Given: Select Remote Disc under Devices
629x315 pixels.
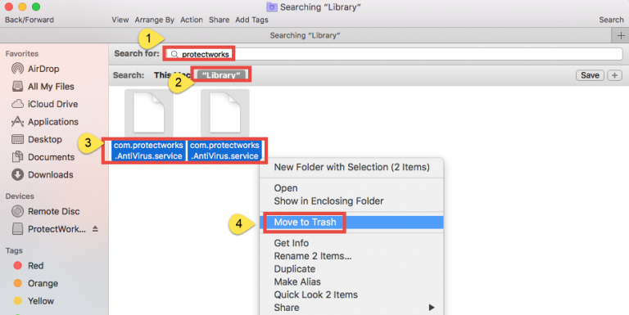Looking at the screenshot, I should click(x=45, y=211).
